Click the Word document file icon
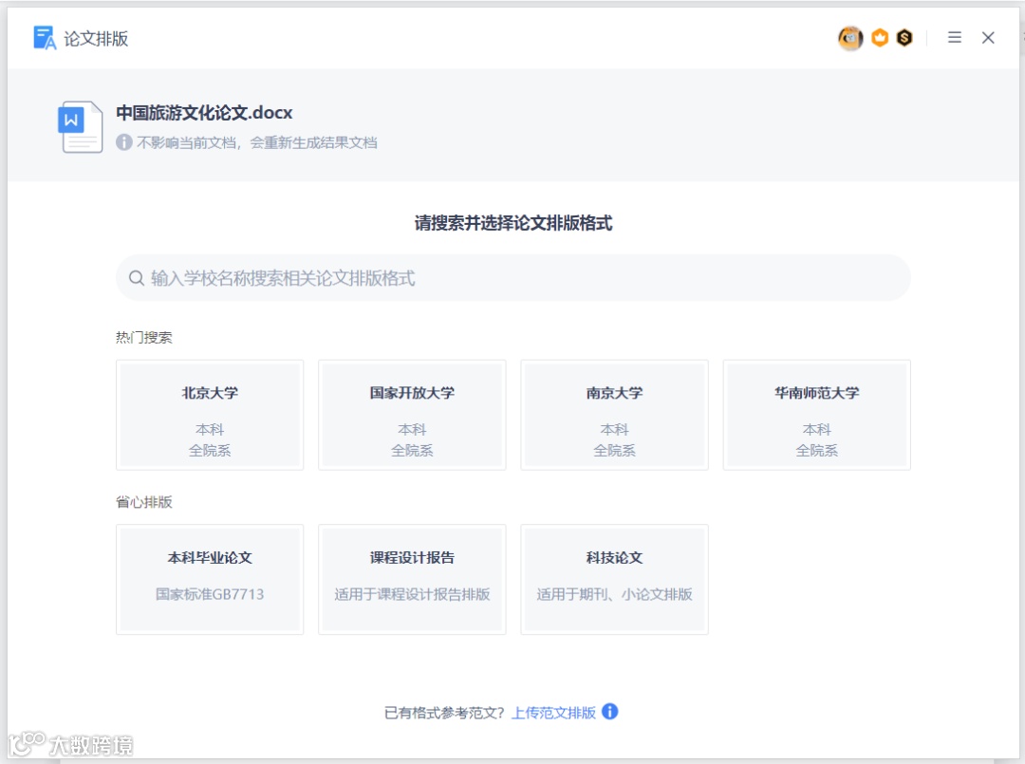 (81, 127)
